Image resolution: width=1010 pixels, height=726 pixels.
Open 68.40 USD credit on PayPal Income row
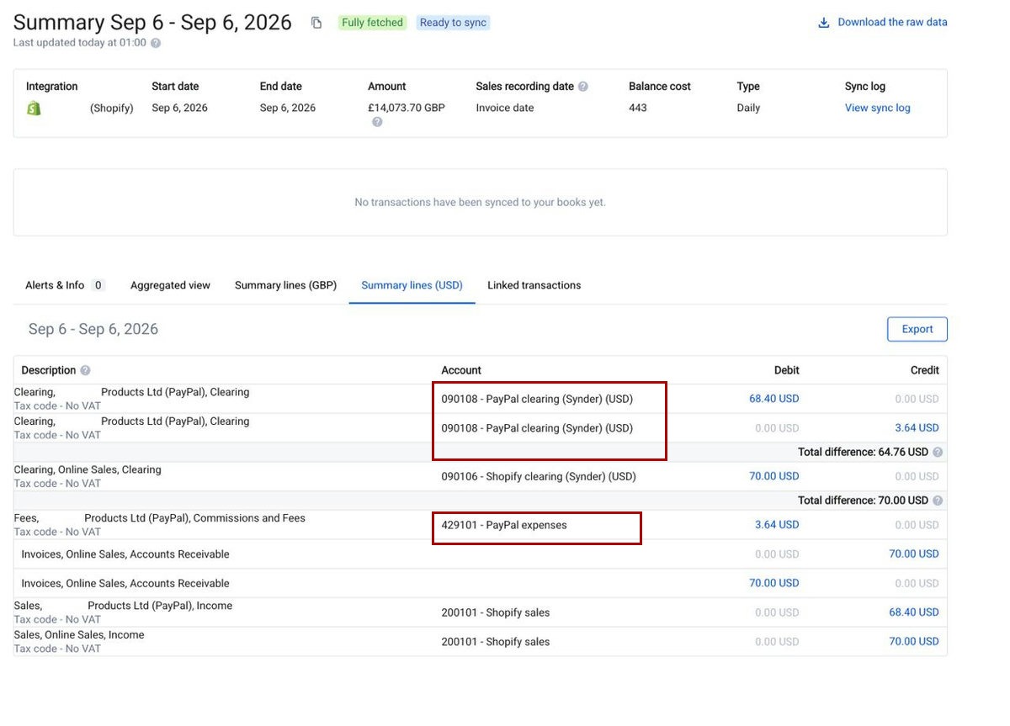coord(914,612)
